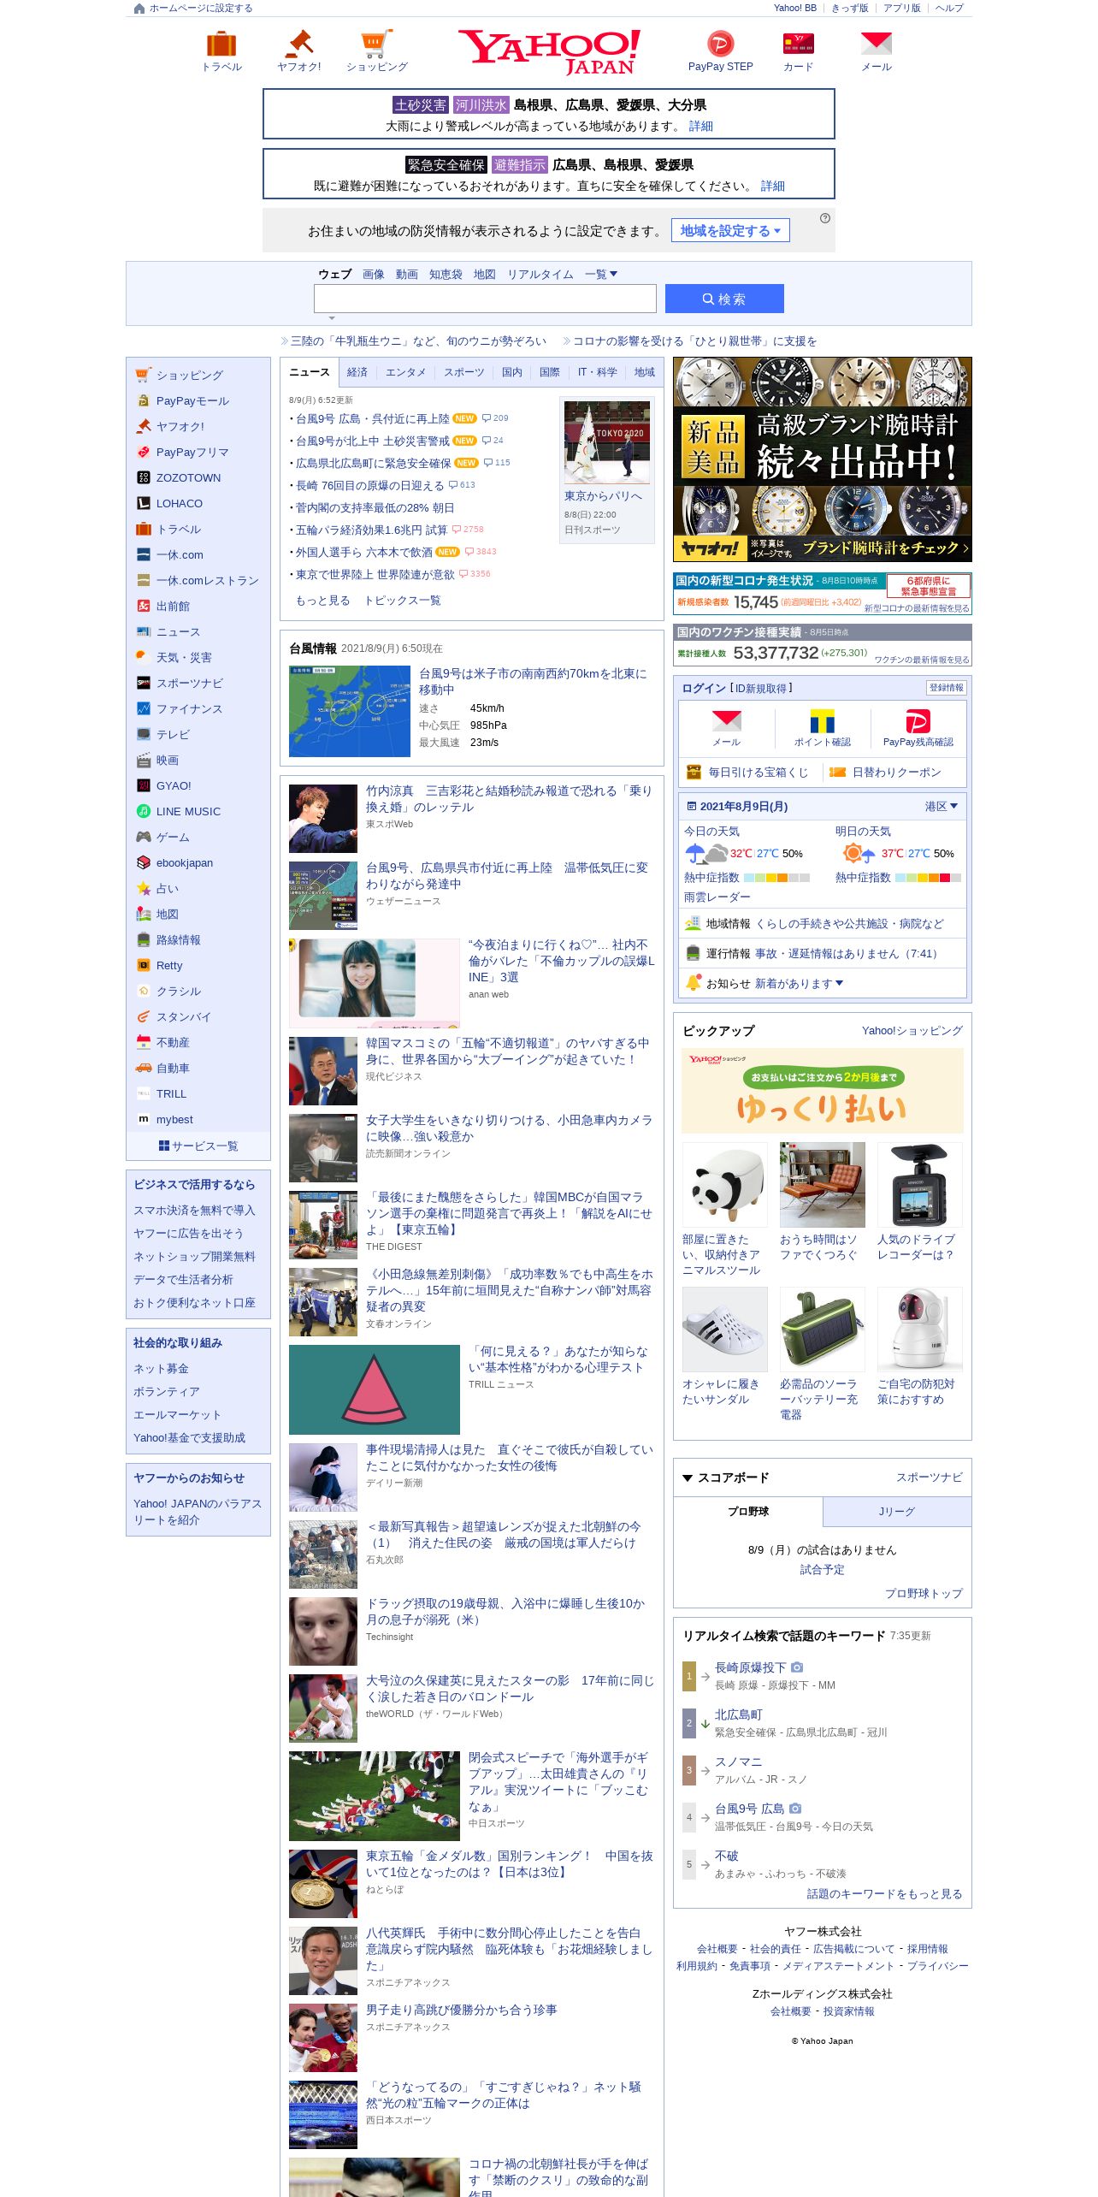Click the 自動車 car icon in sidebar
Image resolution: width=1098 pixels, height=2197 pixels.
click(x=144, y=1068)
